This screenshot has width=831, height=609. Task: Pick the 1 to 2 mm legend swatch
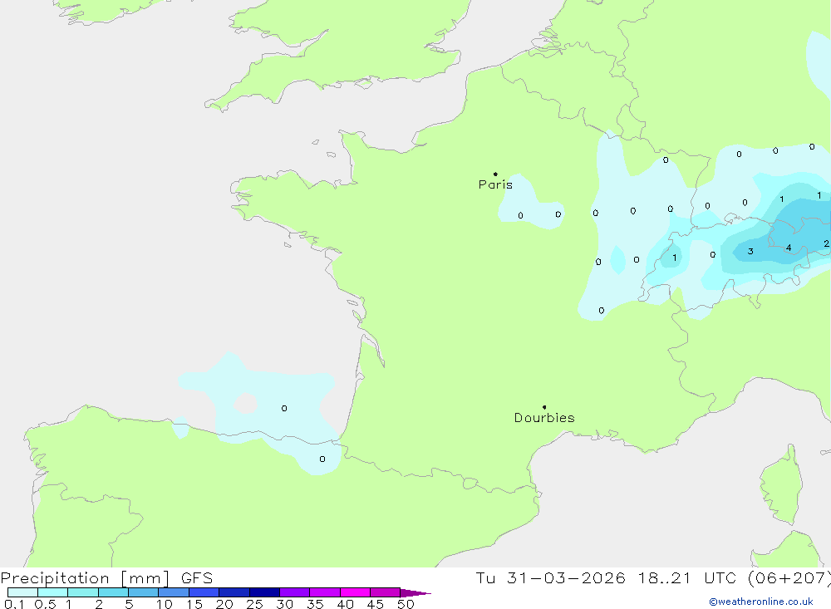click(x=83, y=592)
